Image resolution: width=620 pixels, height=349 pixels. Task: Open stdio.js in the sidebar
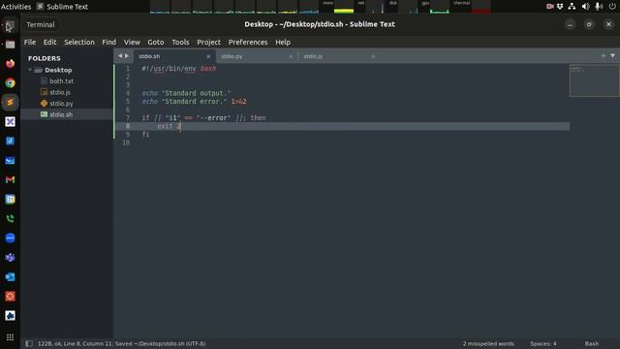[60, 92]
